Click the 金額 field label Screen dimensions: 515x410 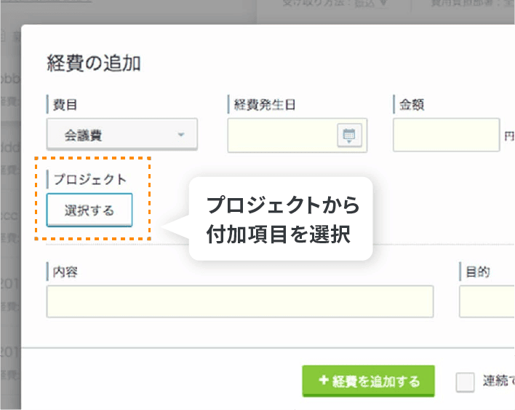[x=412, y=104]
